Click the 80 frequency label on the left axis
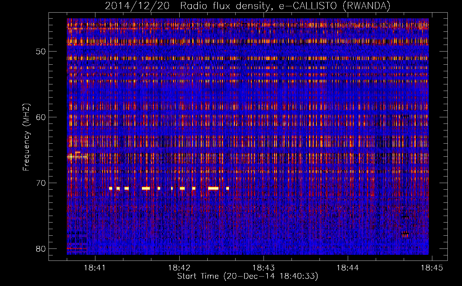462x286 pixels. point(41,249)
